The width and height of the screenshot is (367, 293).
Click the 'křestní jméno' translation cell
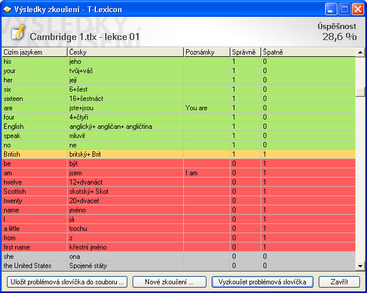[126, 247]
